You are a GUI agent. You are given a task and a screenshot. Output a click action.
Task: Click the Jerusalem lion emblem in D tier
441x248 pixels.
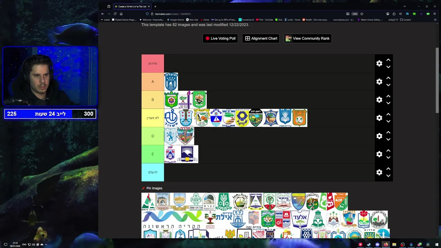click(170, 136)
